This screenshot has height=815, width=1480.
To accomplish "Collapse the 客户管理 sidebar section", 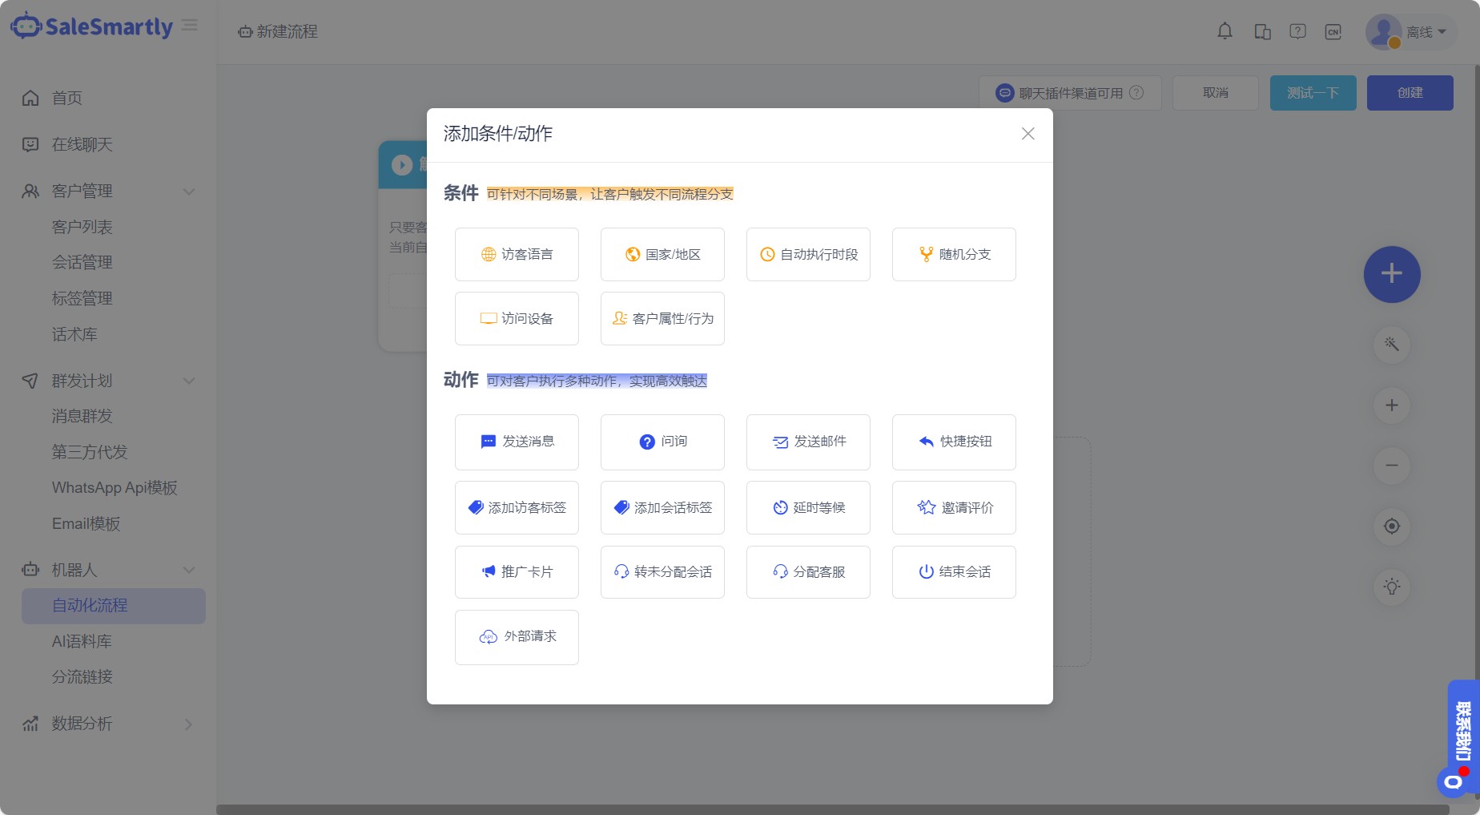I will [189, 192].
